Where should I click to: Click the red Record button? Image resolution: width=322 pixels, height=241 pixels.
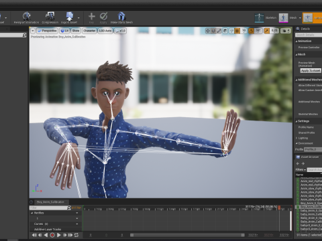tap(52, 235)
